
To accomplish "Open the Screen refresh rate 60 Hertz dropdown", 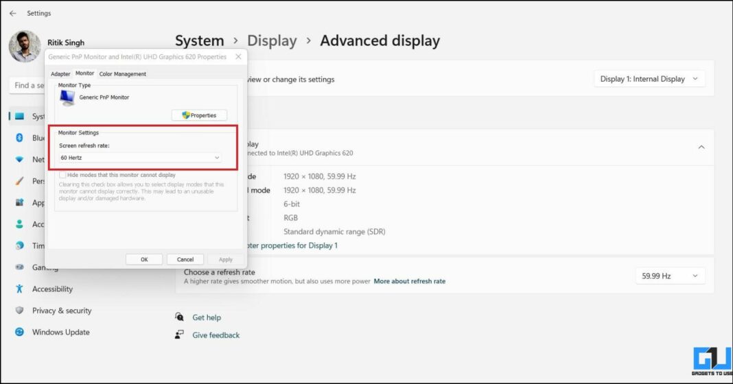I will (140, 158).
